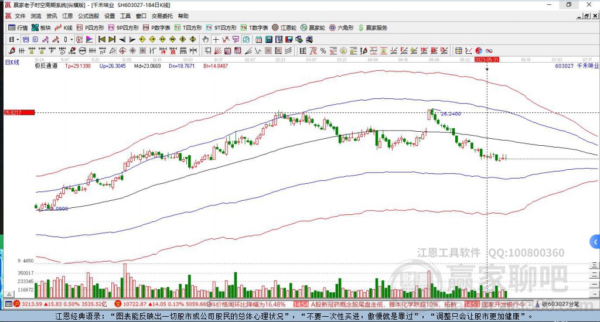Open the calendar icon showing 21

click(258, 39)
